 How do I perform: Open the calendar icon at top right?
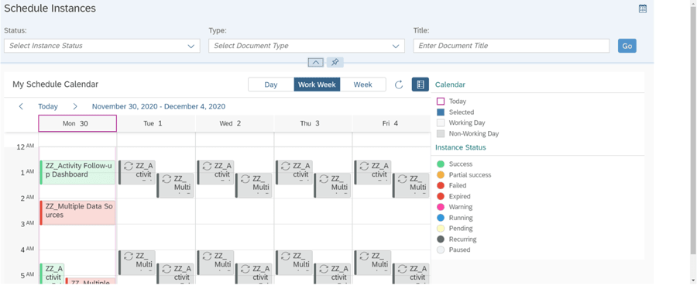coord(642,9)
